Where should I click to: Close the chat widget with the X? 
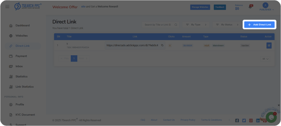tap(279, 105)
